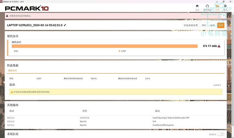Click the 其他输出 section heading
Image resolution: width=234 pixels, height=138 pixels.
pyautogui.click(x=13, y=105)
